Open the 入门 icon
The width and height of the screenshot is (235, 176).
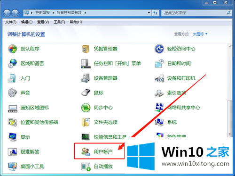tap(12, 78)
